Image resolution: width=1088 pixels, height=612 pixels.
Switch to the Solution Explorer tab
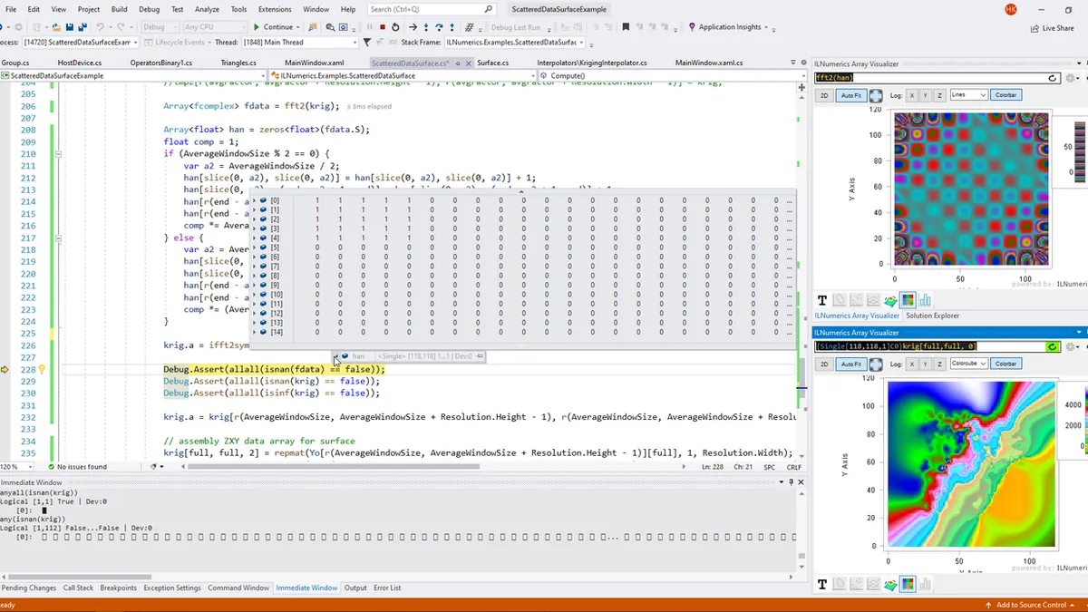point(932,316)
